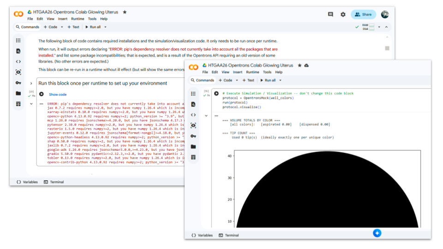The image size is (443, 249).
Task: Open Insert menu in front window
Action: [x=238, y=72]
